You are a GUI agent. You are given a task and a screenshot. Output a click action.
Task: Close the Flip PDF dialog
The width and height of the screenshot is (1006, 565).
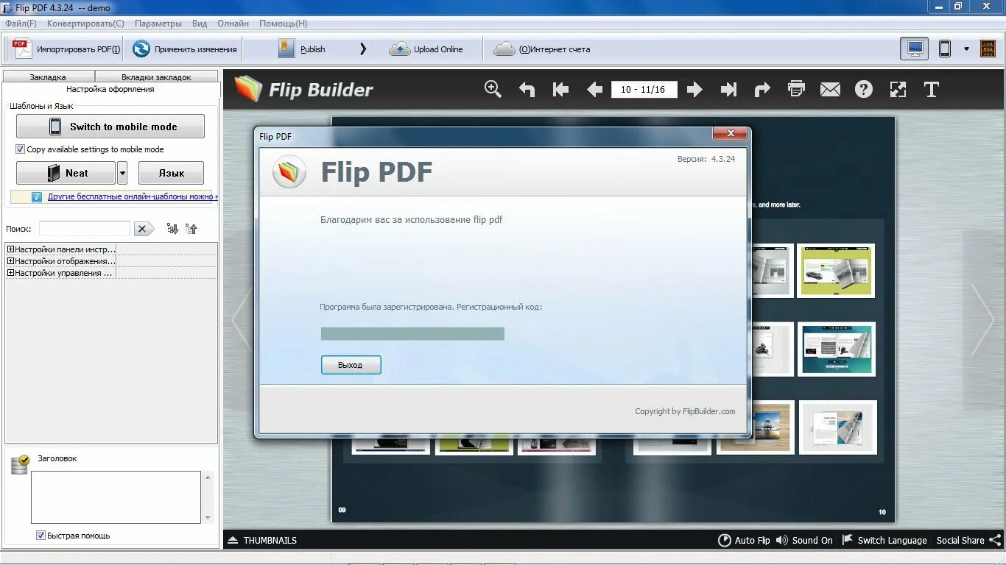[x=731, y=134]
